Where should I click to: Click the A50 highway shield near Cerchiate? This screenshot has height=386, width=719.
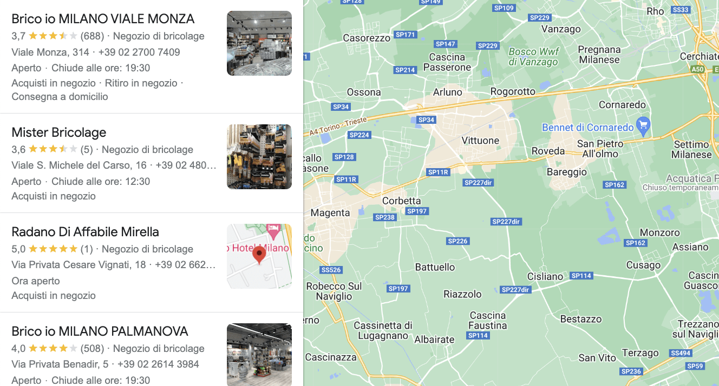click(x=697, y=69)
